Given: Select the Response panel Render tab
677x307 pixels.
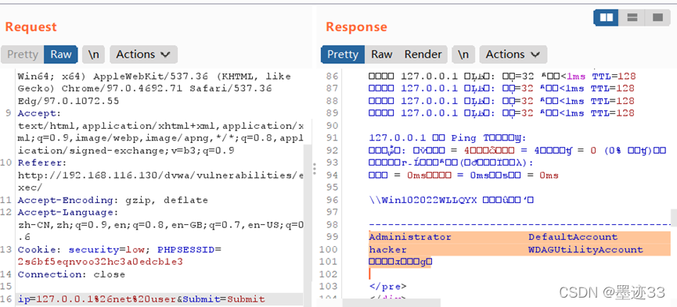Looking at the screenshot, I should pos(423,55).
